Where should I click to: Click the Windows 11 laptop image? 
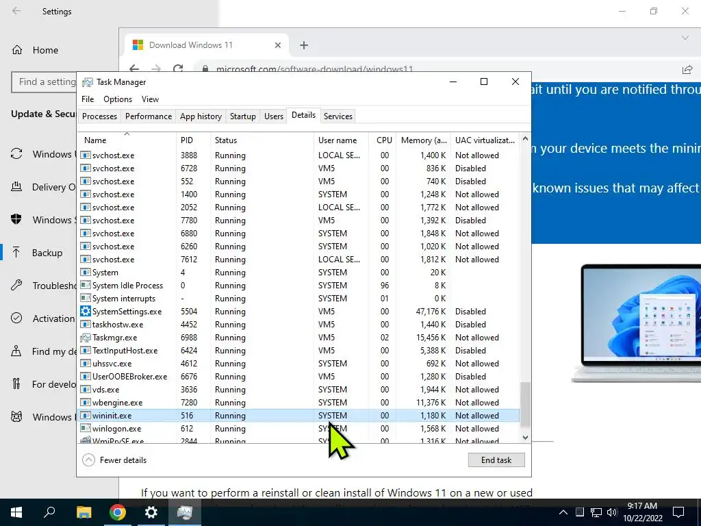tap(636, 323)
